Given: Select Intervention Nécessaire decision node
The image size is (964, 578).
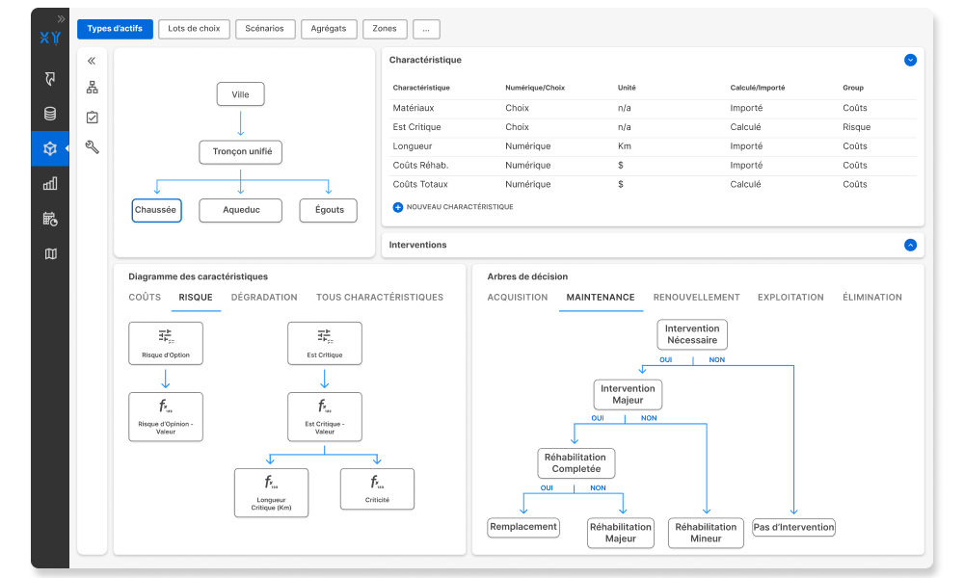Looking at the screenshot, I should coord(692,335).
